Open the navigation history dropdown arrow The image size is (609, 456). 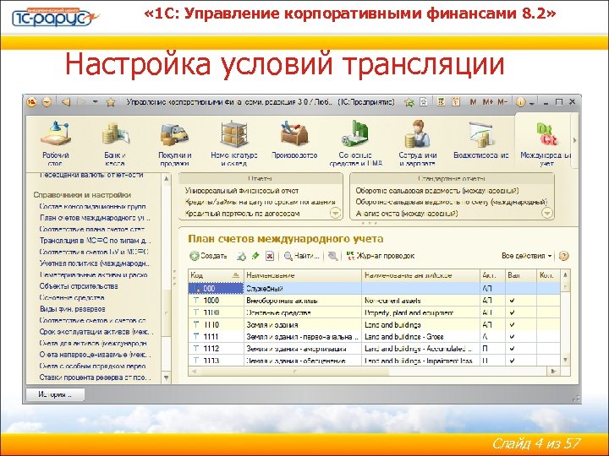point(96,102)
